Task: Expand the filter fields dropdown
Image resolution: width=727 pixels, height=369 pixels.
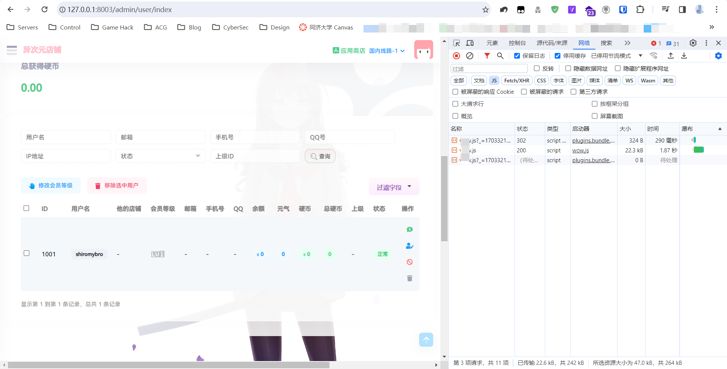Action: (x=394, y=187)
